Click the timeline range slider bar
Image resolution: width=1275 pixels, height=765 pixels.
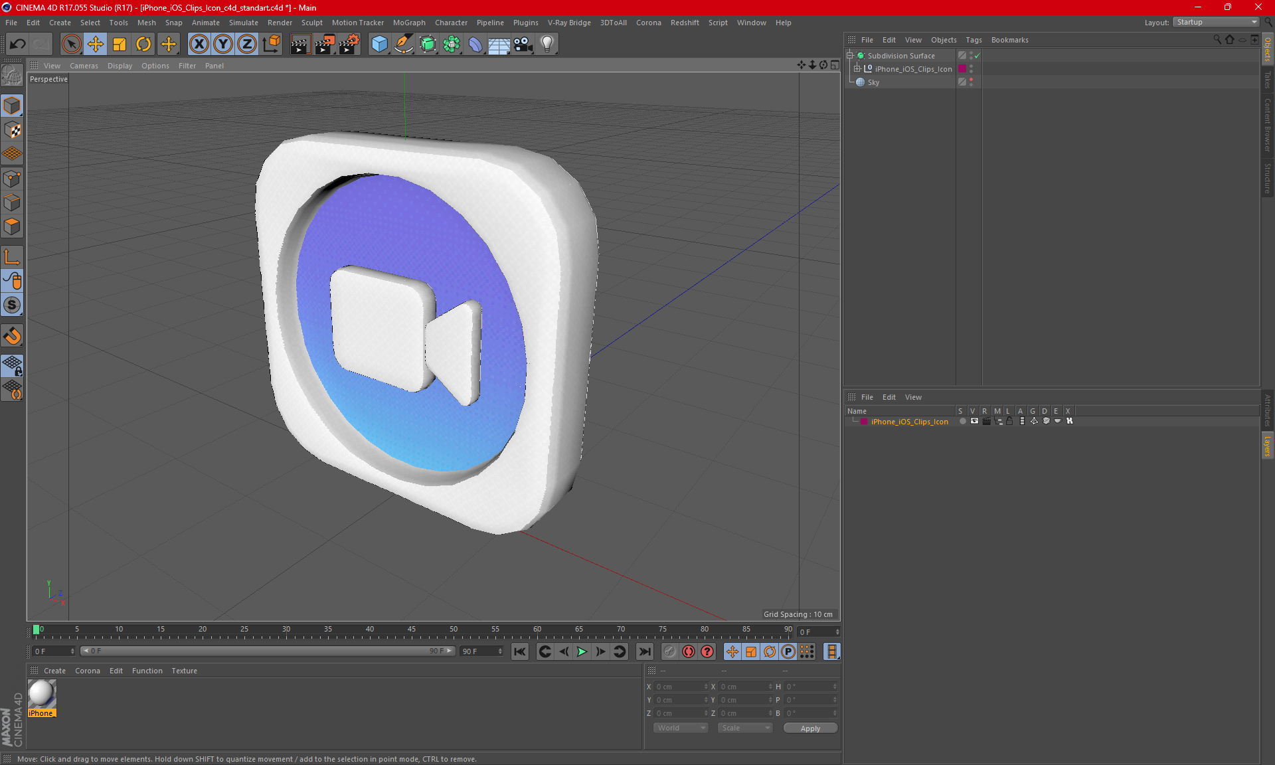pyautogui.click(x=267, y=651)
